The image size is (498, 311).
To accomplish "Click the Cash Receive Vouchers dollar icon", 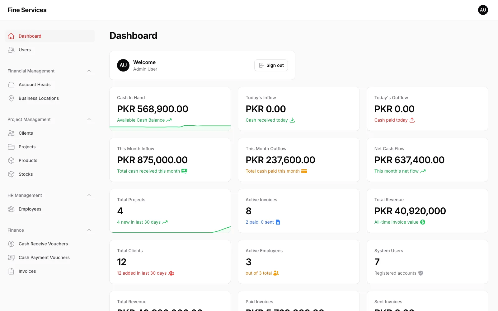I will (11, 244).
